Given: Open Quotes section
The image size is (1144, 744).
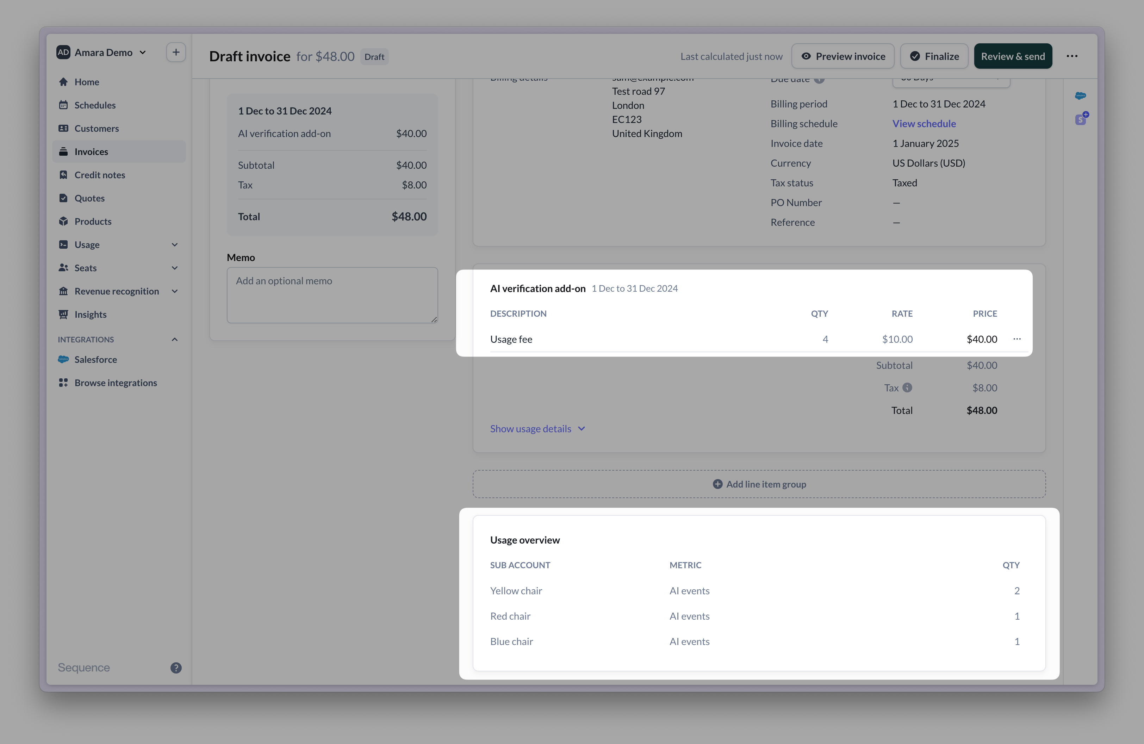Looking at the screenshot, I should tap(118, 198).
